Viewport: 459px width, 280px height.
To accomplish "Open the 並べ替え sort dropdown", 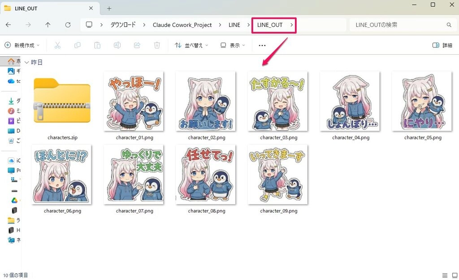I will (x=191, y=45).
